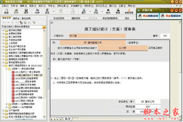183x122 pixels.
Task: Click the 退出 button
Action: click(x=127, y=18)
